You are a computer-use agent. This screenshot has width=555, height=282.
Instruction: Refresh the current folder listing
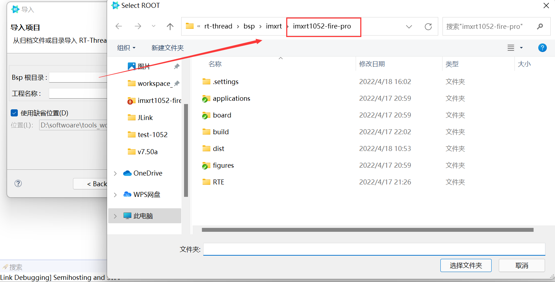(428, 27)
